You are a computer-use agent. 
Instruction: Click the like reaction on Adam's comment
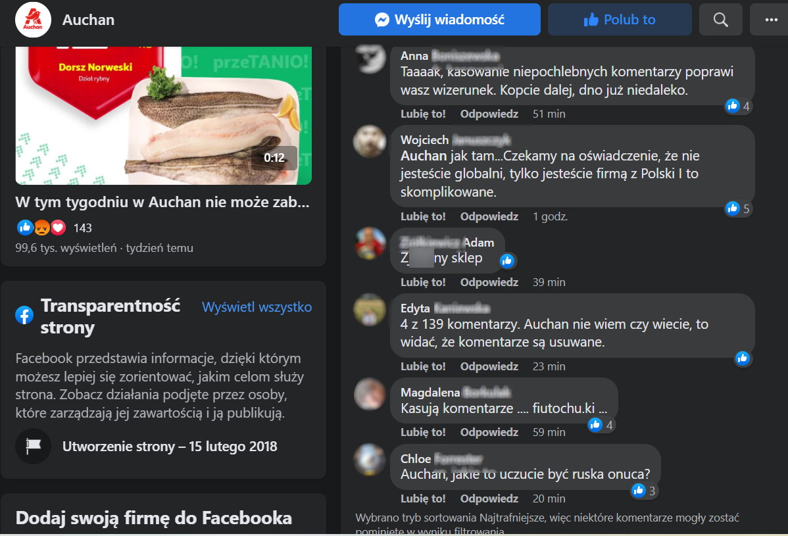tap(507, 260)
